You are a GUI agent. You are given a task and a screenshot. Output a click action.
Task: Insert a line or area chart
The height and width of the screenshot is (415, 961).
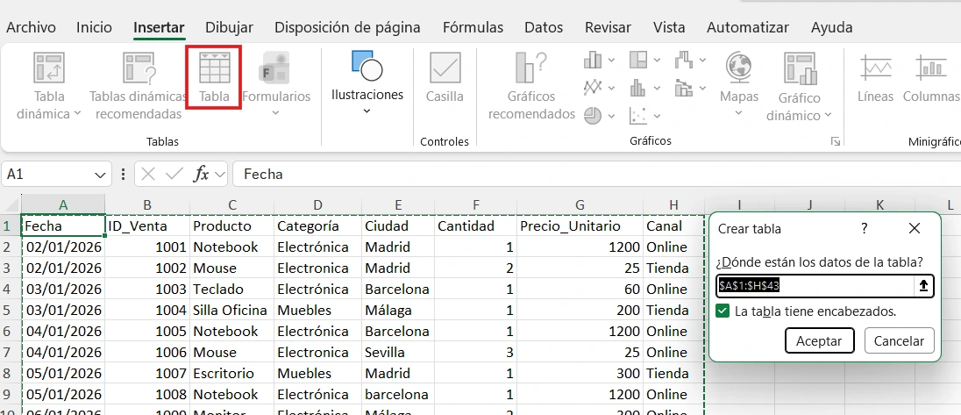pos(593,87)
